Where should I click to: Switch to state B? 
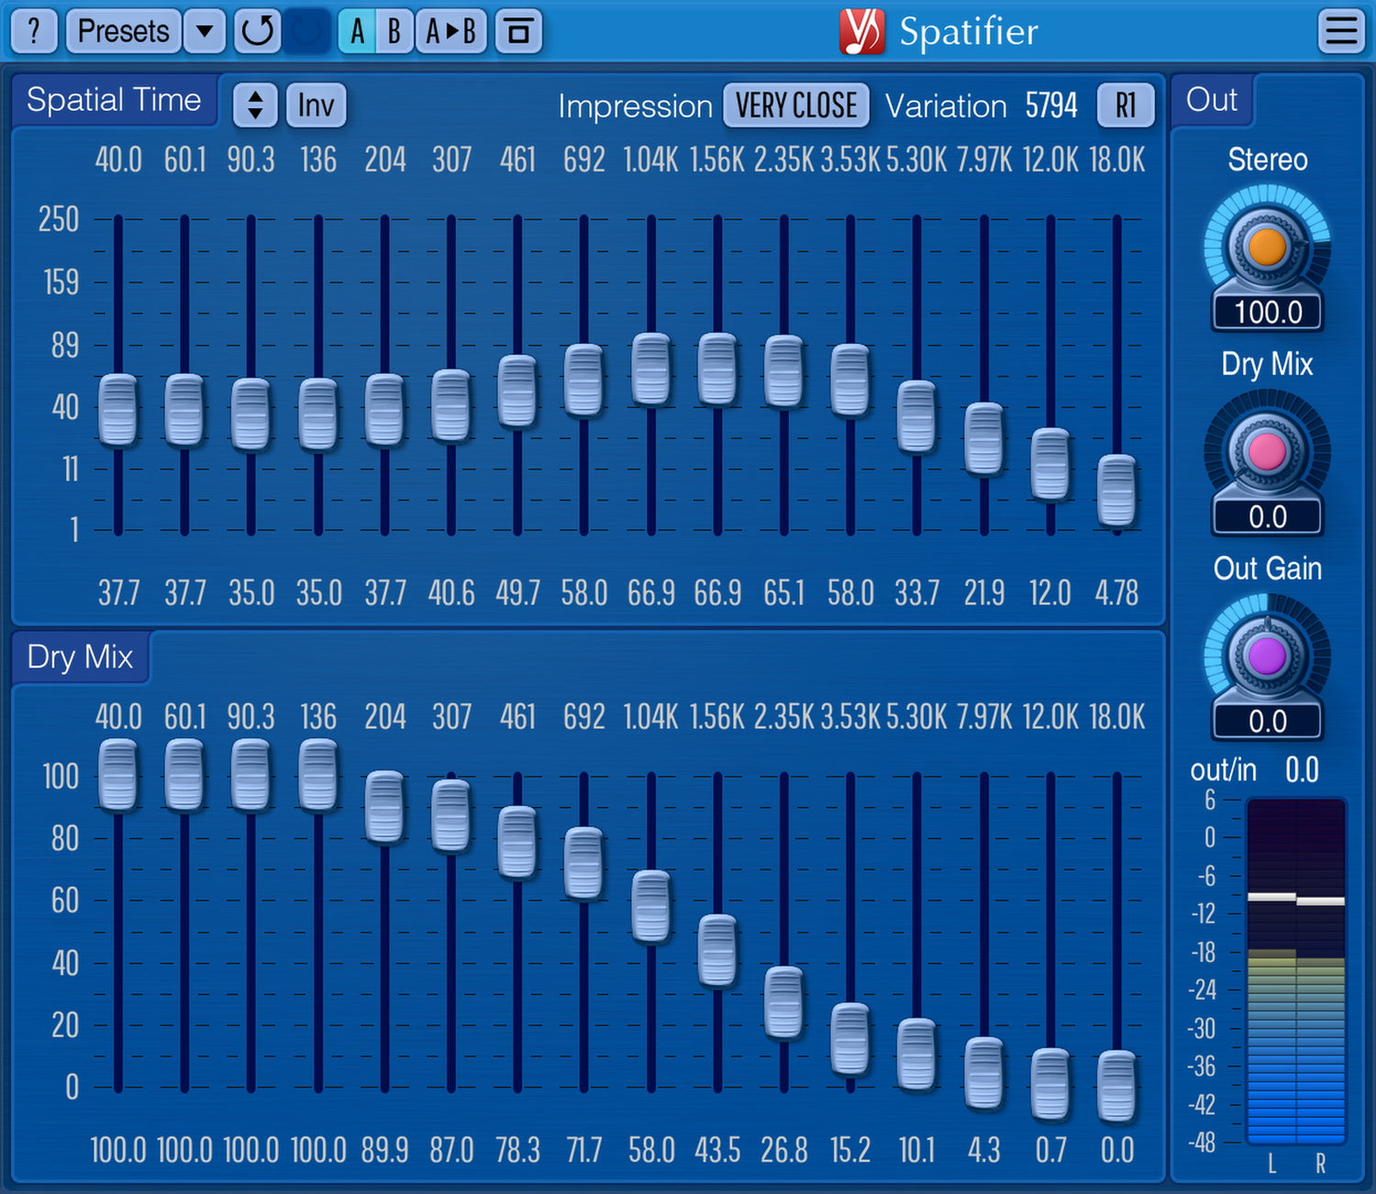pos(394,31)
